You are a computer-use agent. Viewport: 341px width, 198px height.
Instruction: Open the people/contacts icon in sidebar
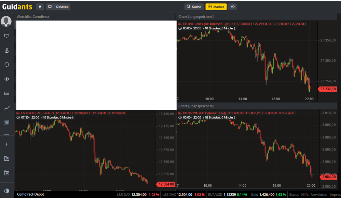tap(6, 50)
